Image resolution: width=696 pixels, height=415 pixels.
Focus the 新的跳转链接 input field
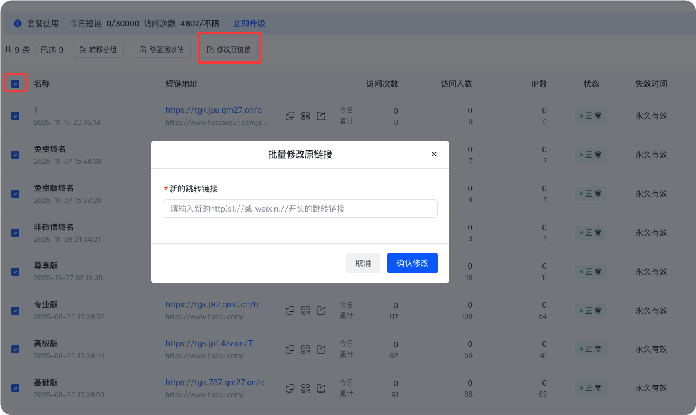pos(300,209)
